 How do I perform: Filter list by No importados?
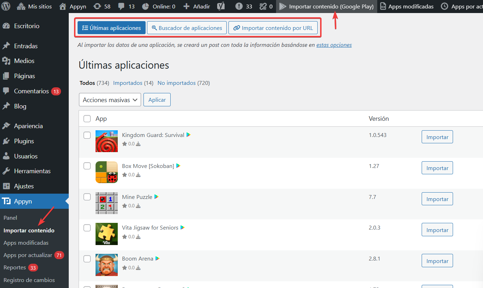(176, 83)
